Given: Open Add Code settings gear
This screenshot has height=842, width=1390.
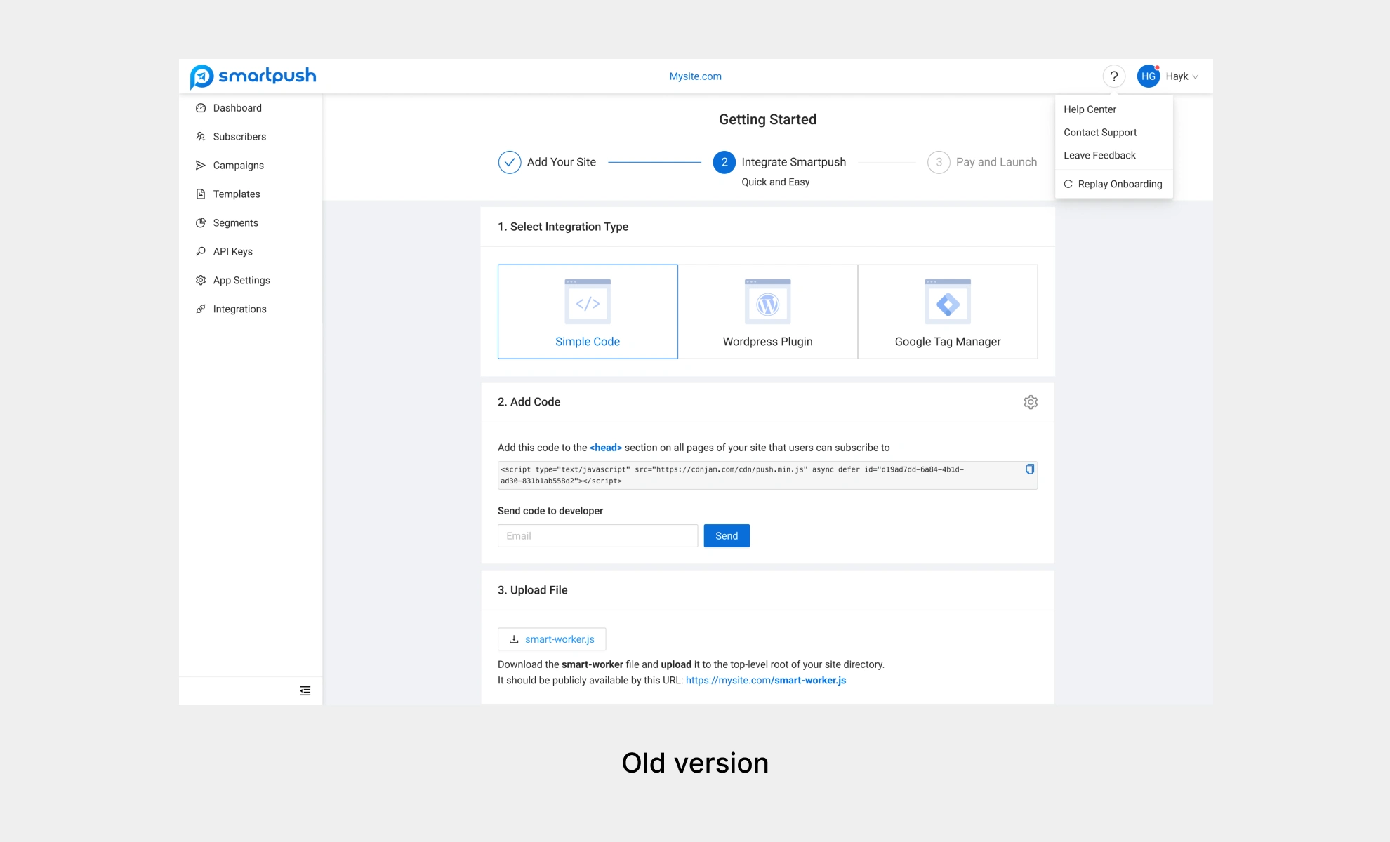Looking at the screenshot, I should click(1030, 402).
